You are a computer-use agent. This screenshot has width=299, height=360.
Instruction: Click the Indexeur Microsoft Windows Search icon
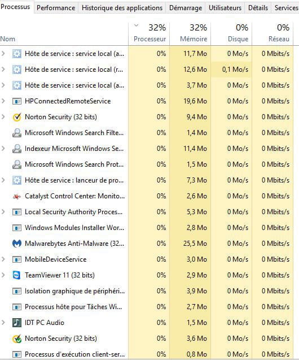pos(17,149)
